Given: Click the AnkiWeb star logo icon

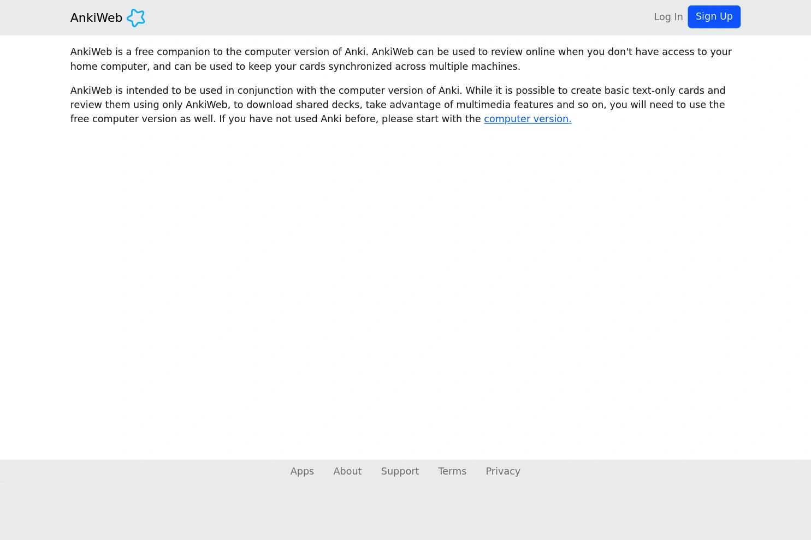Looking at the screenshot, I should 136,18.
